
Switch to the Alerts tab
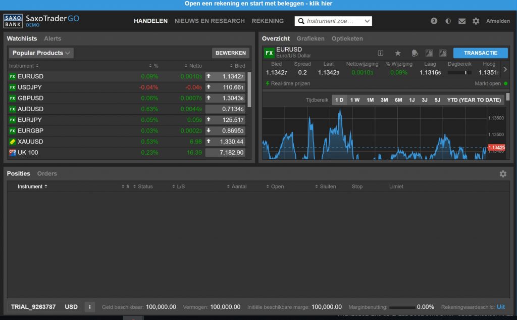[x=53, y=38]
